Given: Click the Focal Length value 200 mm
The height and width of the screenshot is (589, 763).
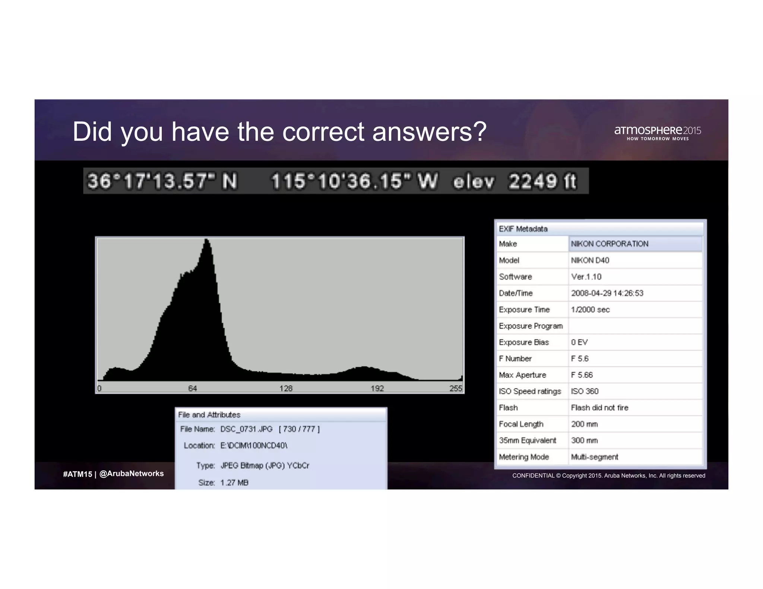Looking at the screenshot, I should click(x=584, y=424).
